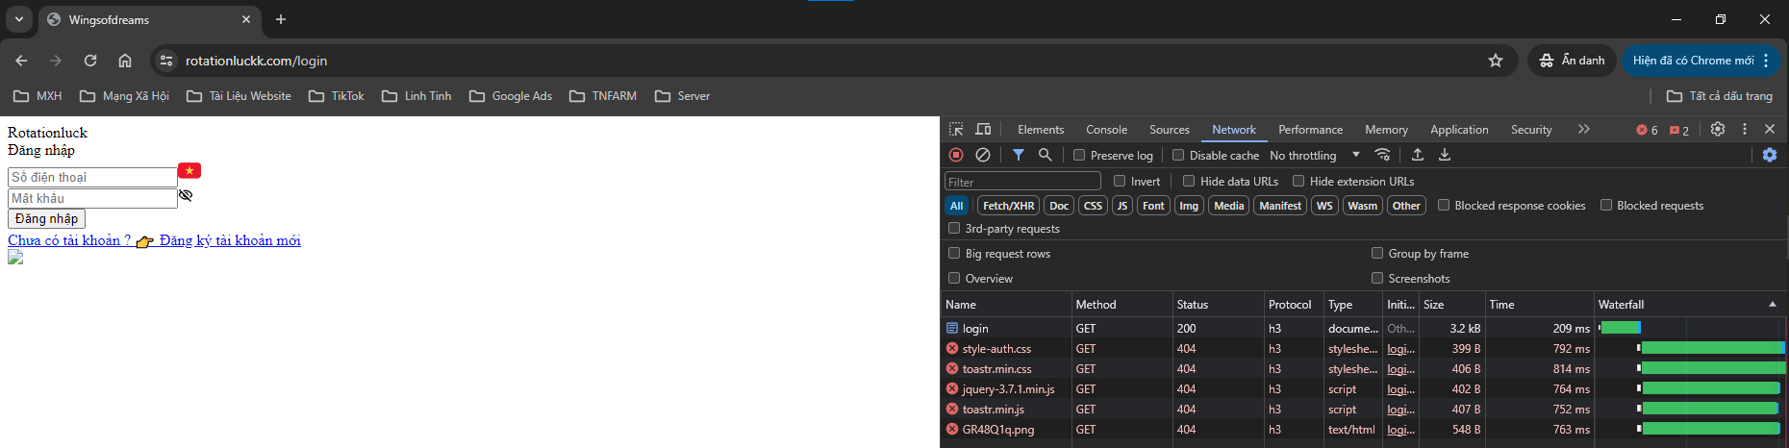This screenshot has height=448, width=1789.
Task: Open the No throttling dropdown
Action: 1314,155
